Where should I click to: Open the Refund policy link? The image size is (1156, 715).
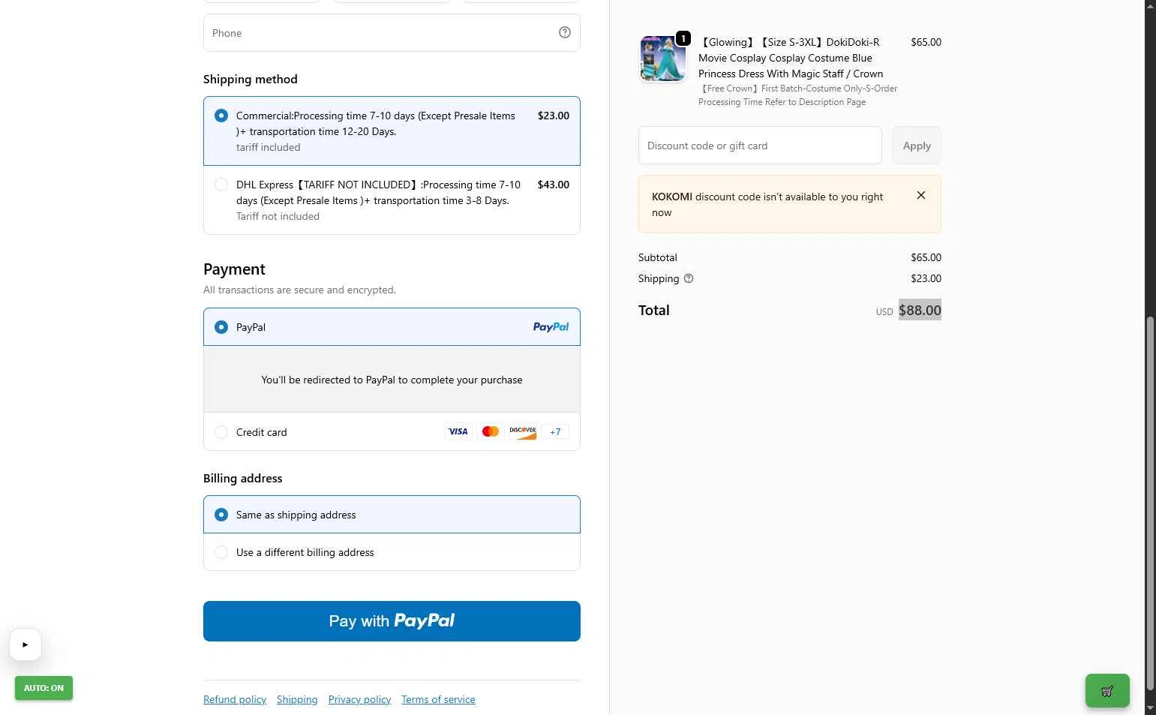point(235,699)
